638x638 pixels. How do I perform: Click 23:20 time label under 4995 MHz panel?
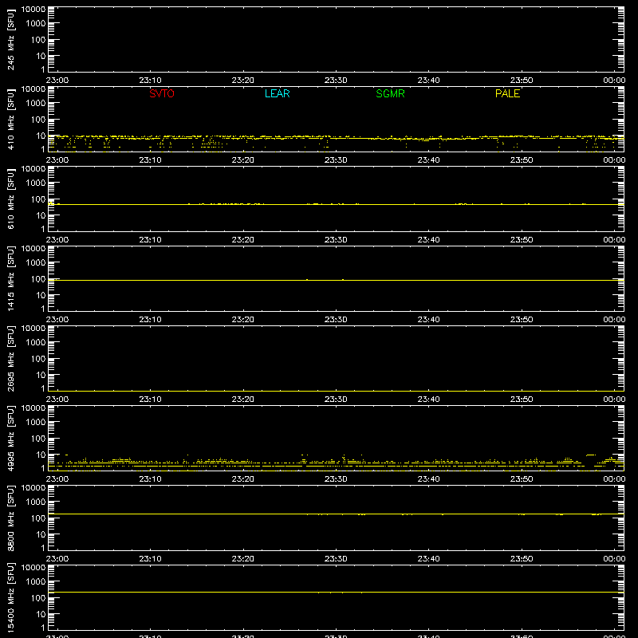pos(243,479)
